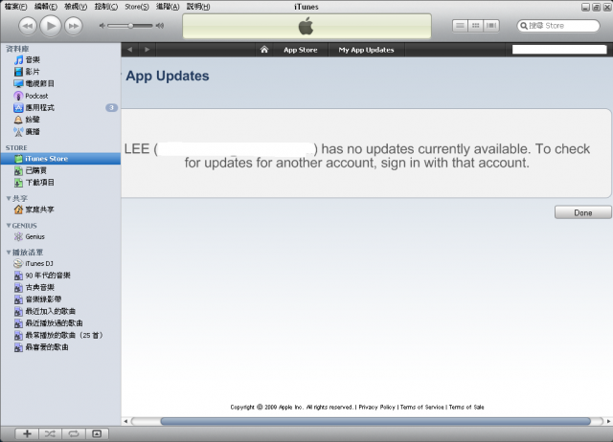Open the Privacy Policy link

[376, 407]
